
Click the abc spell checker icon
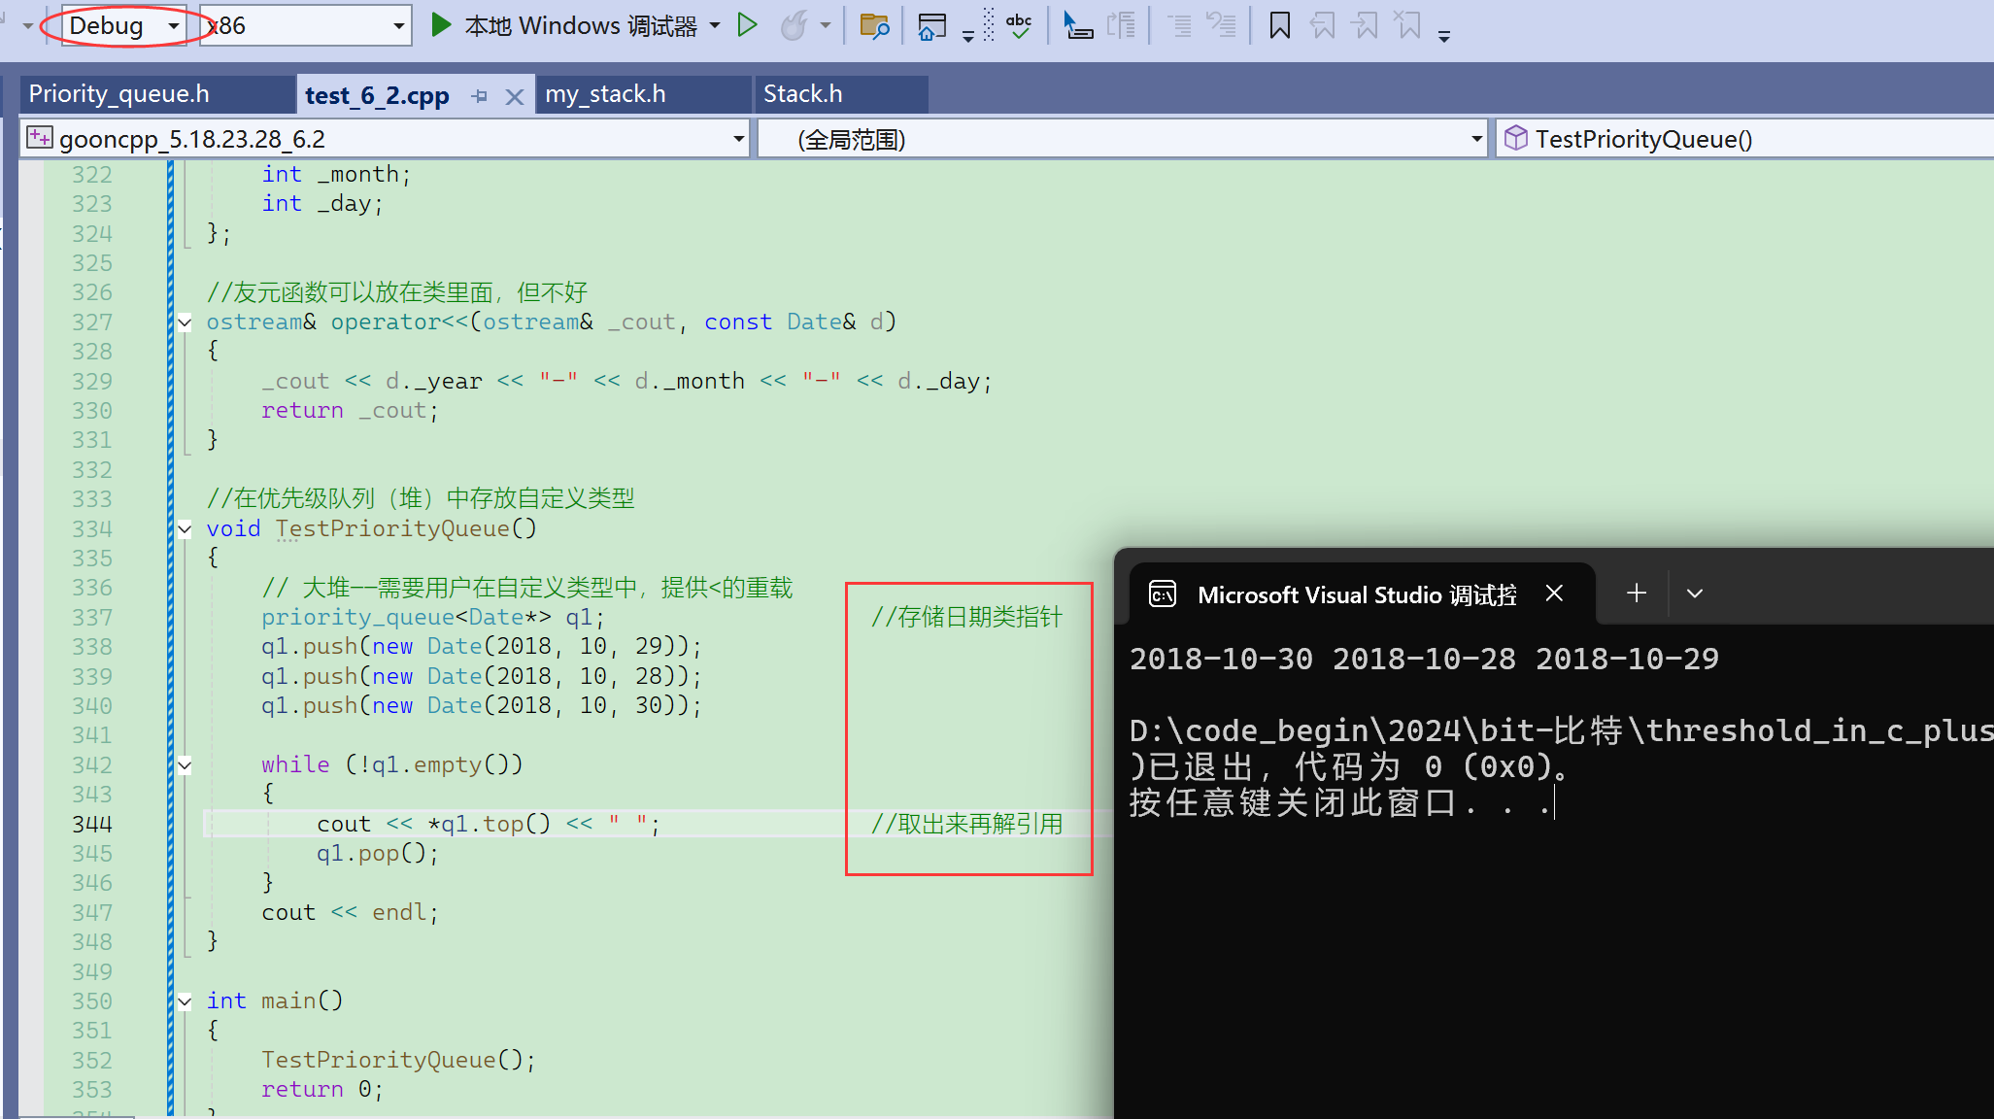point(1019,26)
